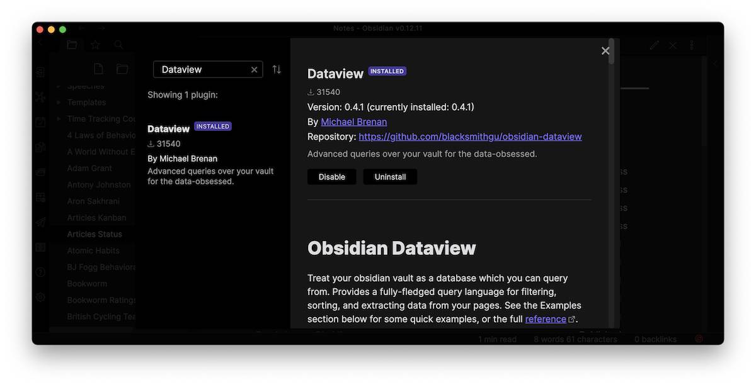Open the 4 Laws of Behavior note
The height and width of the screenshot is (387, 756).
click(101, 135)
